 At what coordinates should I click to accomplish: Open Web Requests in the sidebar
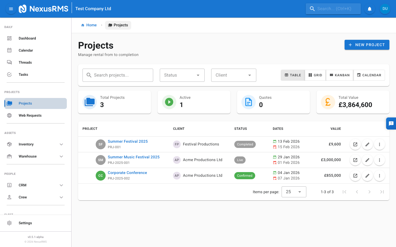tap(31, 115)
